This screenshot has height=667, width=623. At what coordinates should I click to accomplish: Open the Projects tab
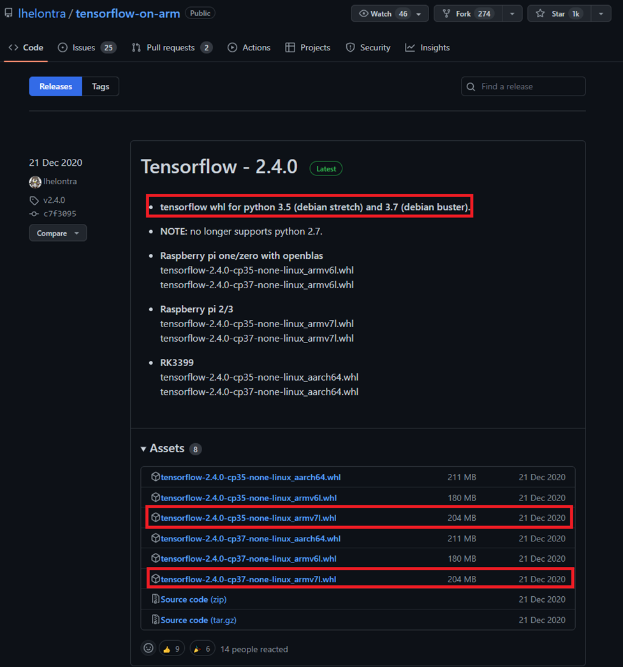coord(308,48)
